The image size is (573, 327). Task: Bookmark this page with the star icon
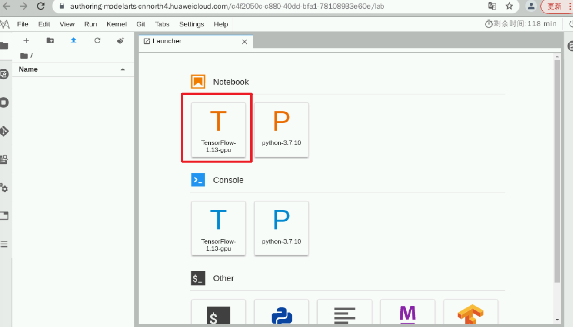coord(510,6)
